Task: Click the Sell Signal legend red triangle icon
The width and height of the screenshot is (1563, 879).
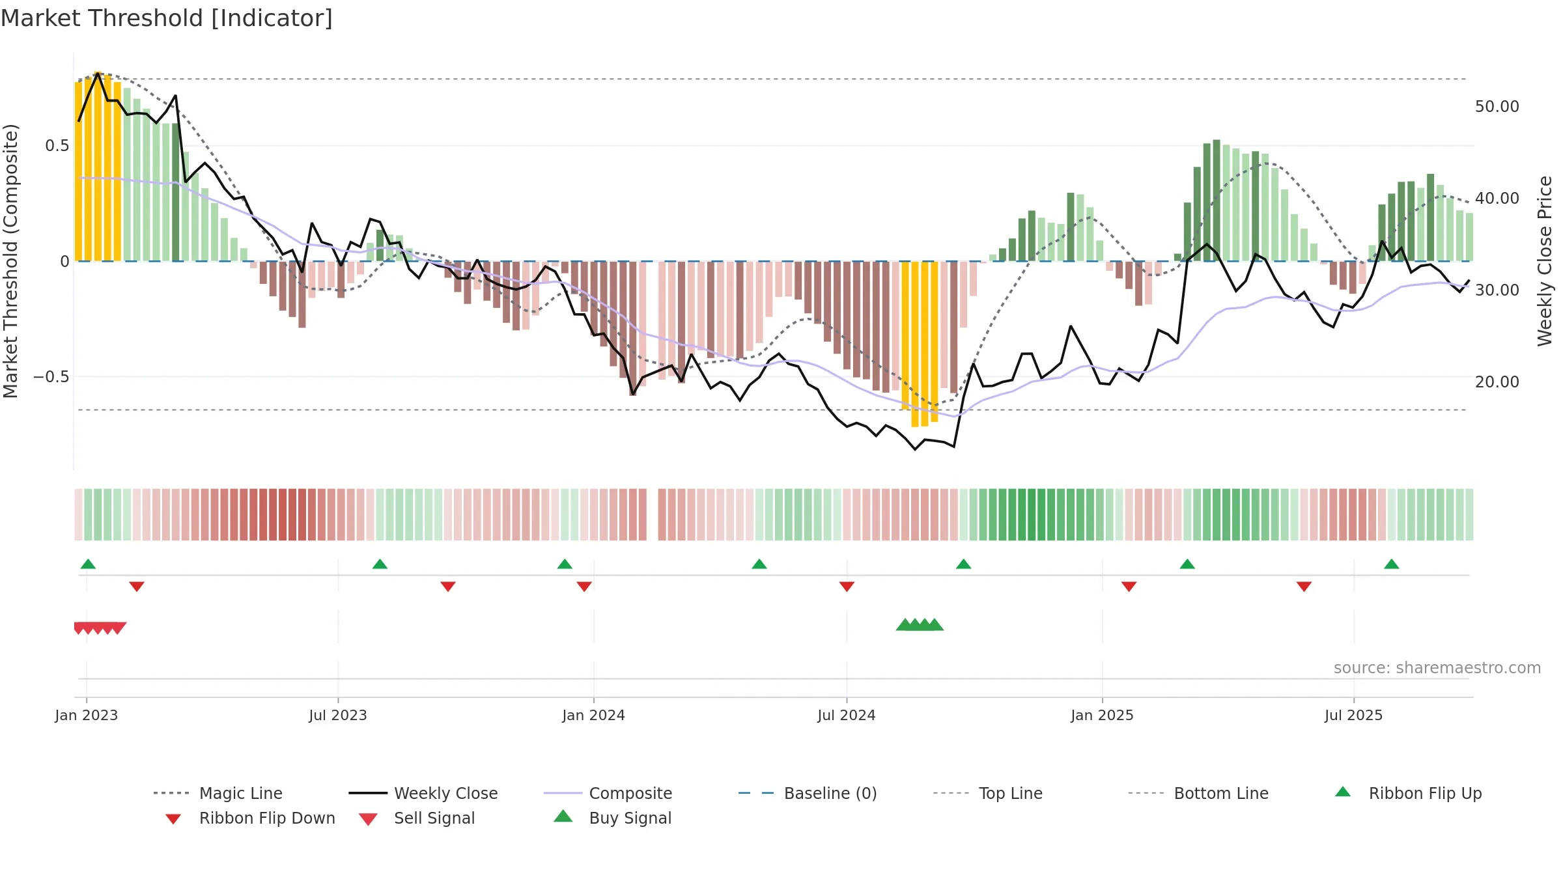Action: 368,819
